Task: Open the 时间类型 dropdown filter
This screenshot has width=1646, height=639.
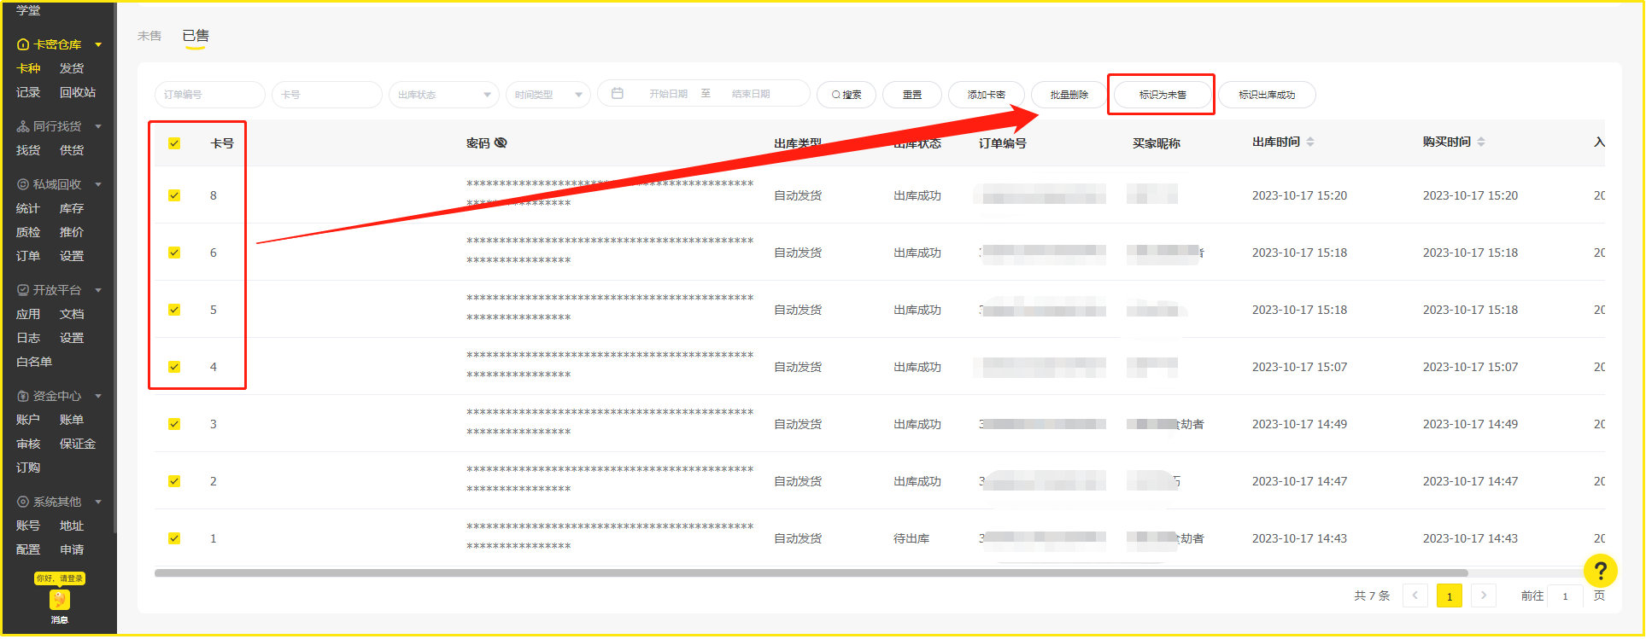Action: [x=548, y=95]
